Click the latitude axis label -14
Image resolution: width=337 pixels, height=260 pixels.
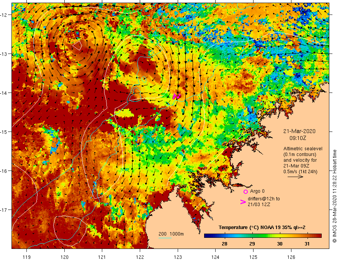click(4, 93)
